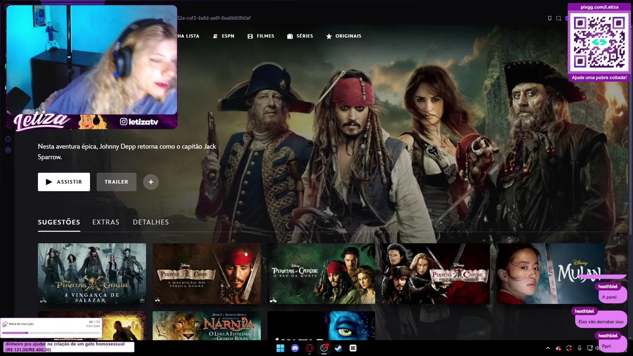Open the Avatar movie thumbnail
The image size is (633, 356).
(321, 326)
